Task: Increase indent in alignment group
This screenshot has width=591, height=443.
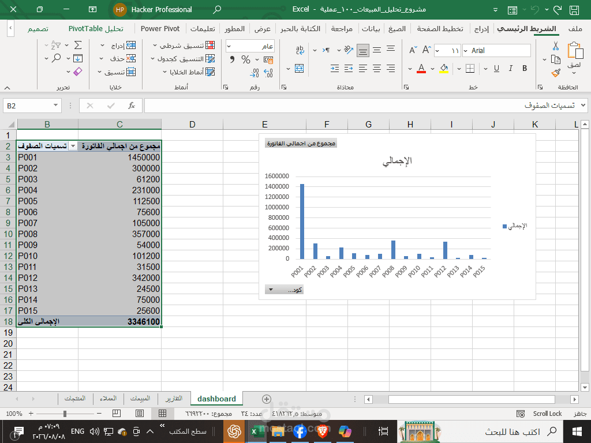Action: [335, 68]
